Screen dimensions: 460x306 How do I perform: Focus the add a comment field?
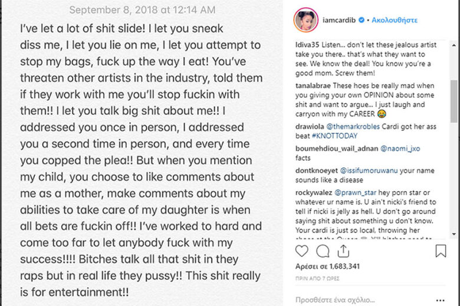tap(366, 298)
